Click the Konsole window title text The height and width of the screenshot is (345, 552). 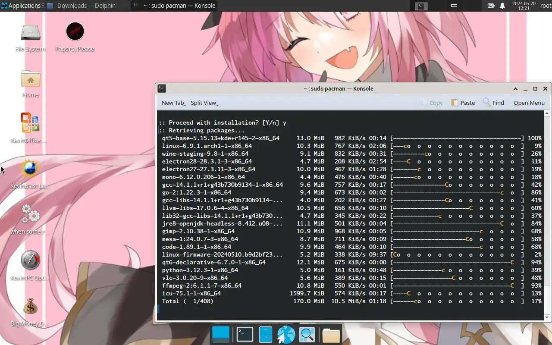(x=339, y=88)
